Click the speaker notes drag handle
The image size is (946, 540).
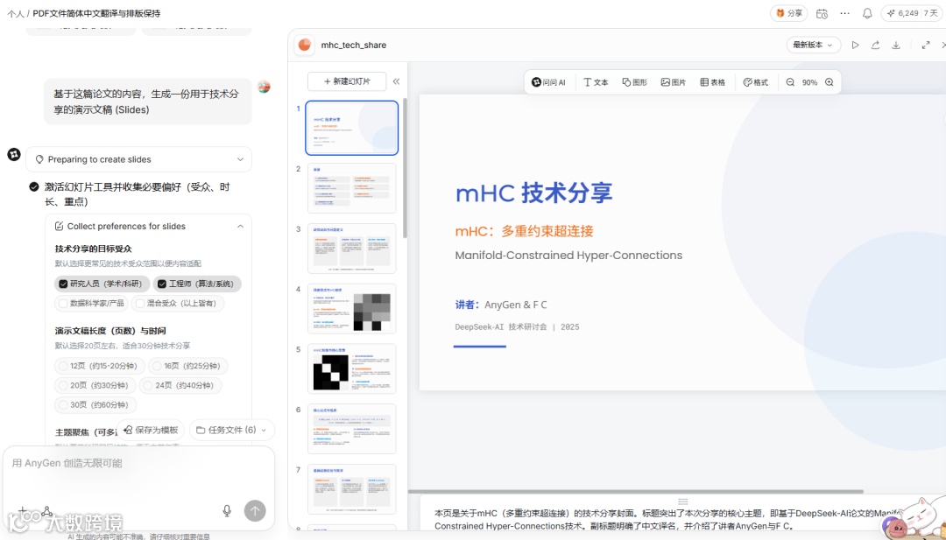[x=683, y=501]
